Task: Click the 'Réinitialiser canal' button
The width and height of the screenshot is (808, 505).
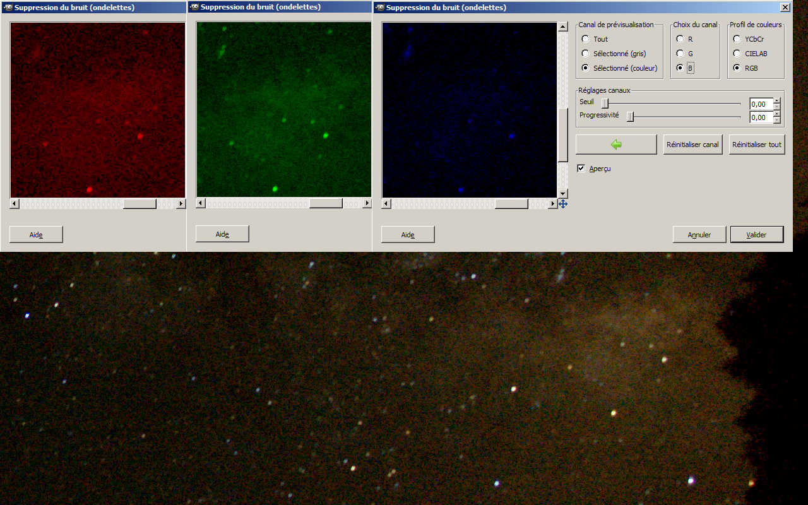Action: [x=692, y=145]
